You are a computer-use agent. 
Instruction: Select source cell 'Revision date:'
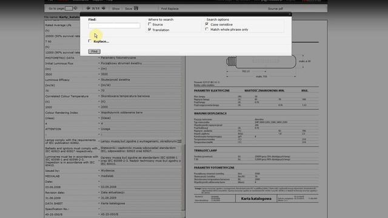click(55, 193)
